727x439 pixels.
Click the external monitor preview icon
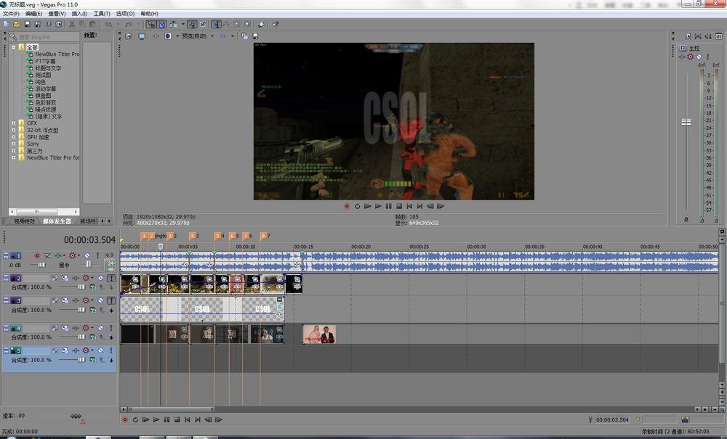pyautogui.click(x=142, y=36)
